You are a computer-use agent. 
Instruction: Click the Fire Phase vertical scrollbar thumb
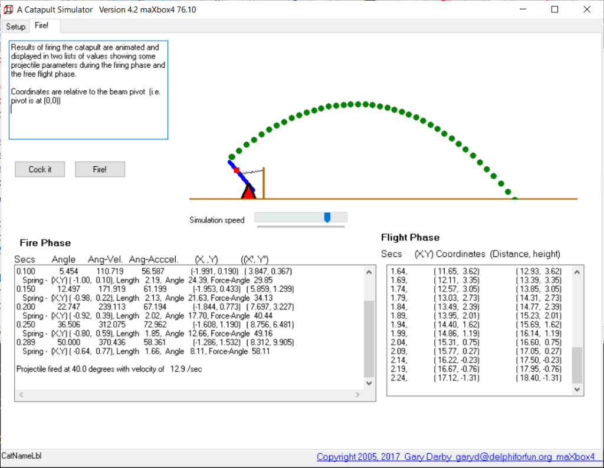pos(369,338)
